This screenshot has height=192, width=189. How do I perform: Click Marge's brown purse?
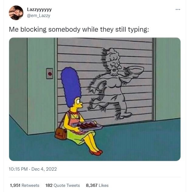click(61, 134)
